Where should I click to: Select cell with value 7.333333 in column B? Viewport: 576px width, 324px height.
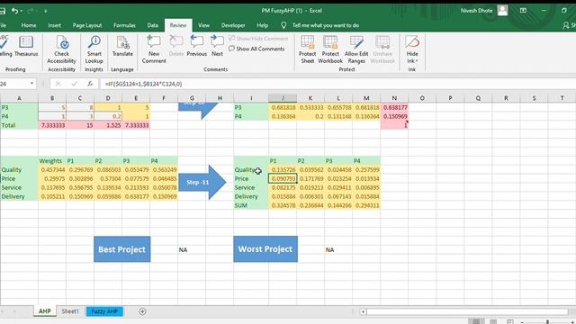[52, 125]
